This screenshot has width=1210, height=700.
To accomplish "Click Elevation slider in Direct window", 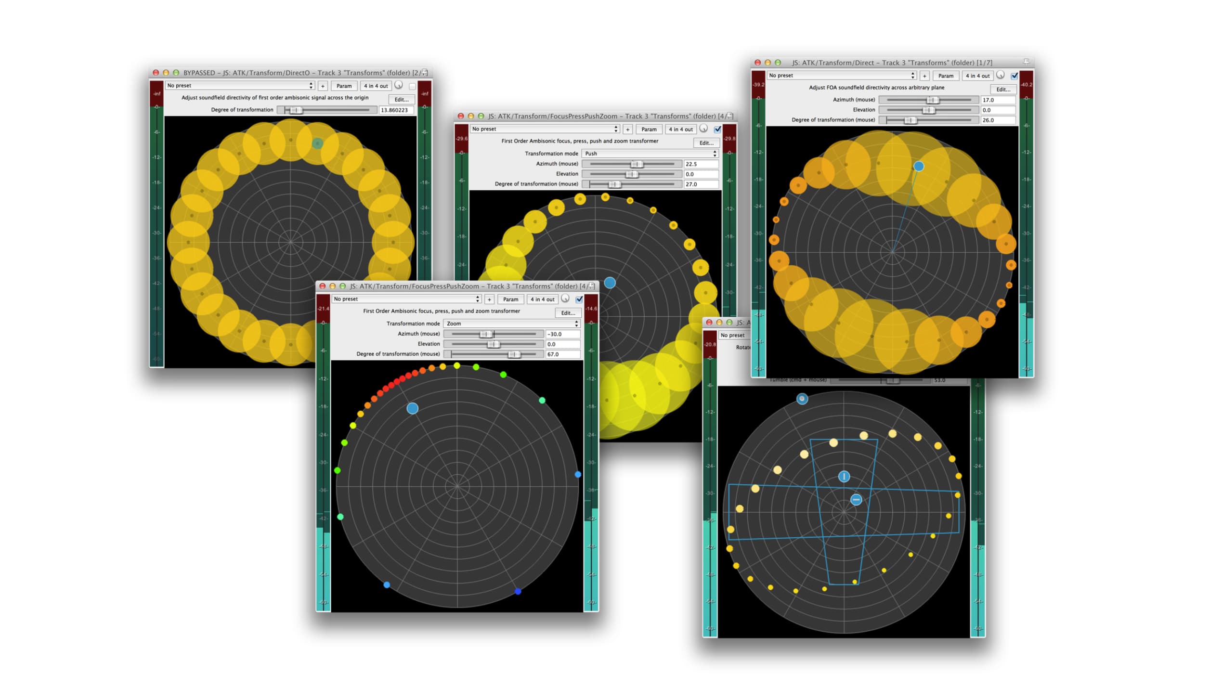I will tap(929, 110).
